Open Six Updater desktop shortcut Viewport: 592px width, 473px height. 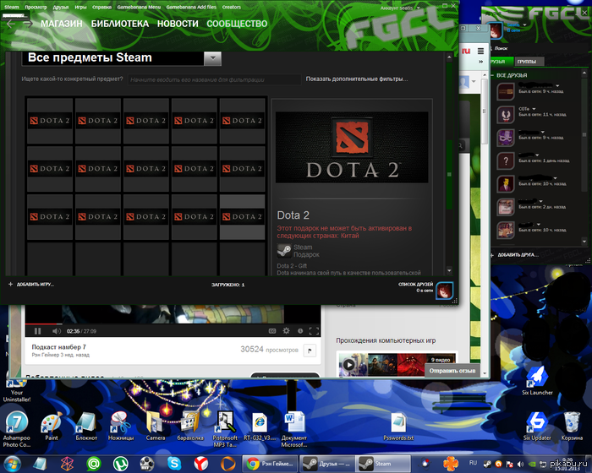[x=537, y=427]
